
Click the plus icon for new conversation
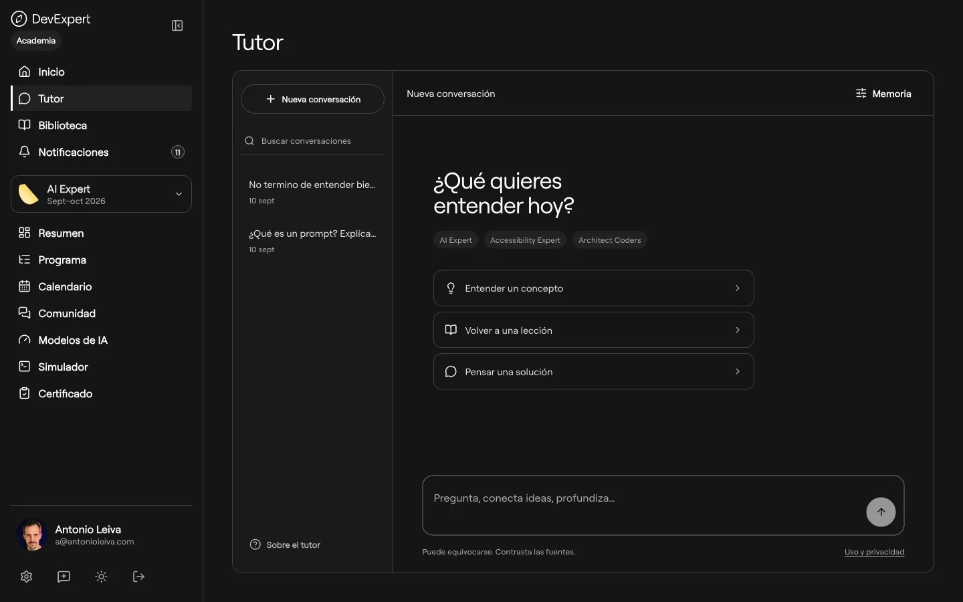pyautogui.click(x=271, y=99)
